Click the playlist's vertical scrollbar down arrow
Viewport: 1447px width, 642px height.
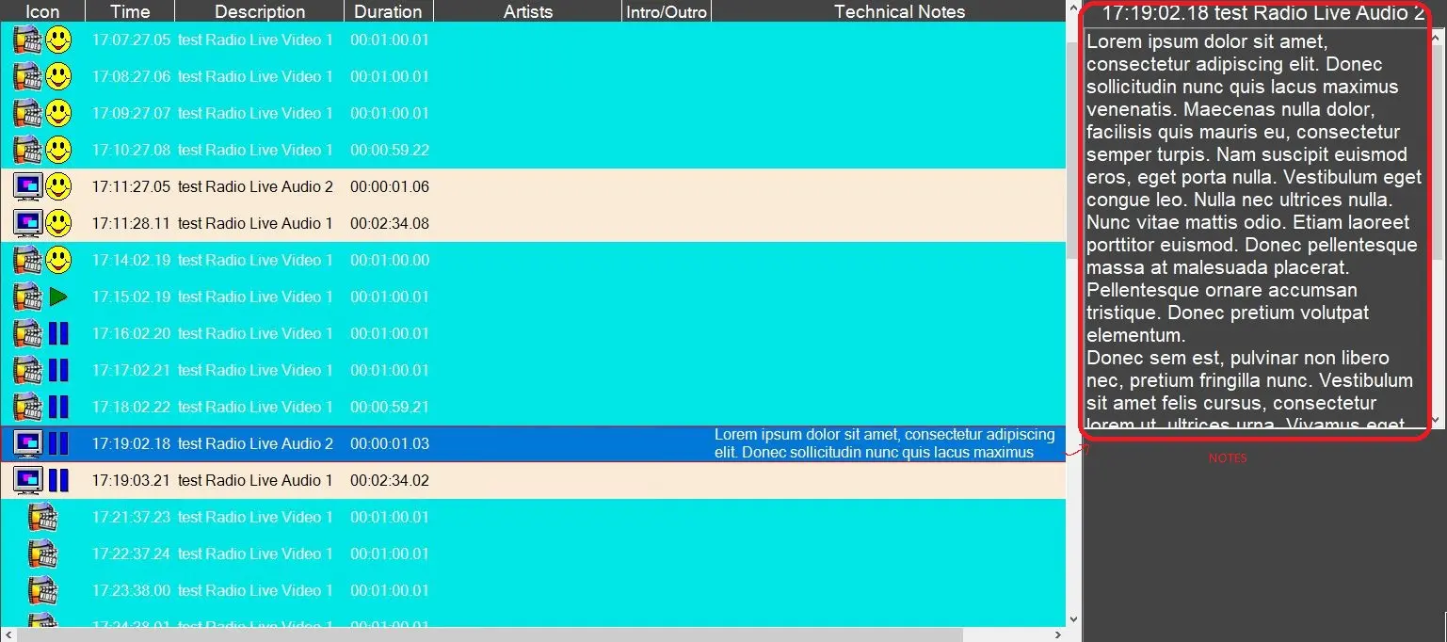pos(1073,619)
